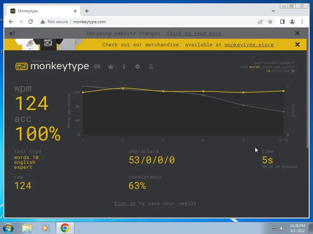Click the taskbar clock 11:38 PM
Screen dimensions: 313x234
tap(297, 226)
